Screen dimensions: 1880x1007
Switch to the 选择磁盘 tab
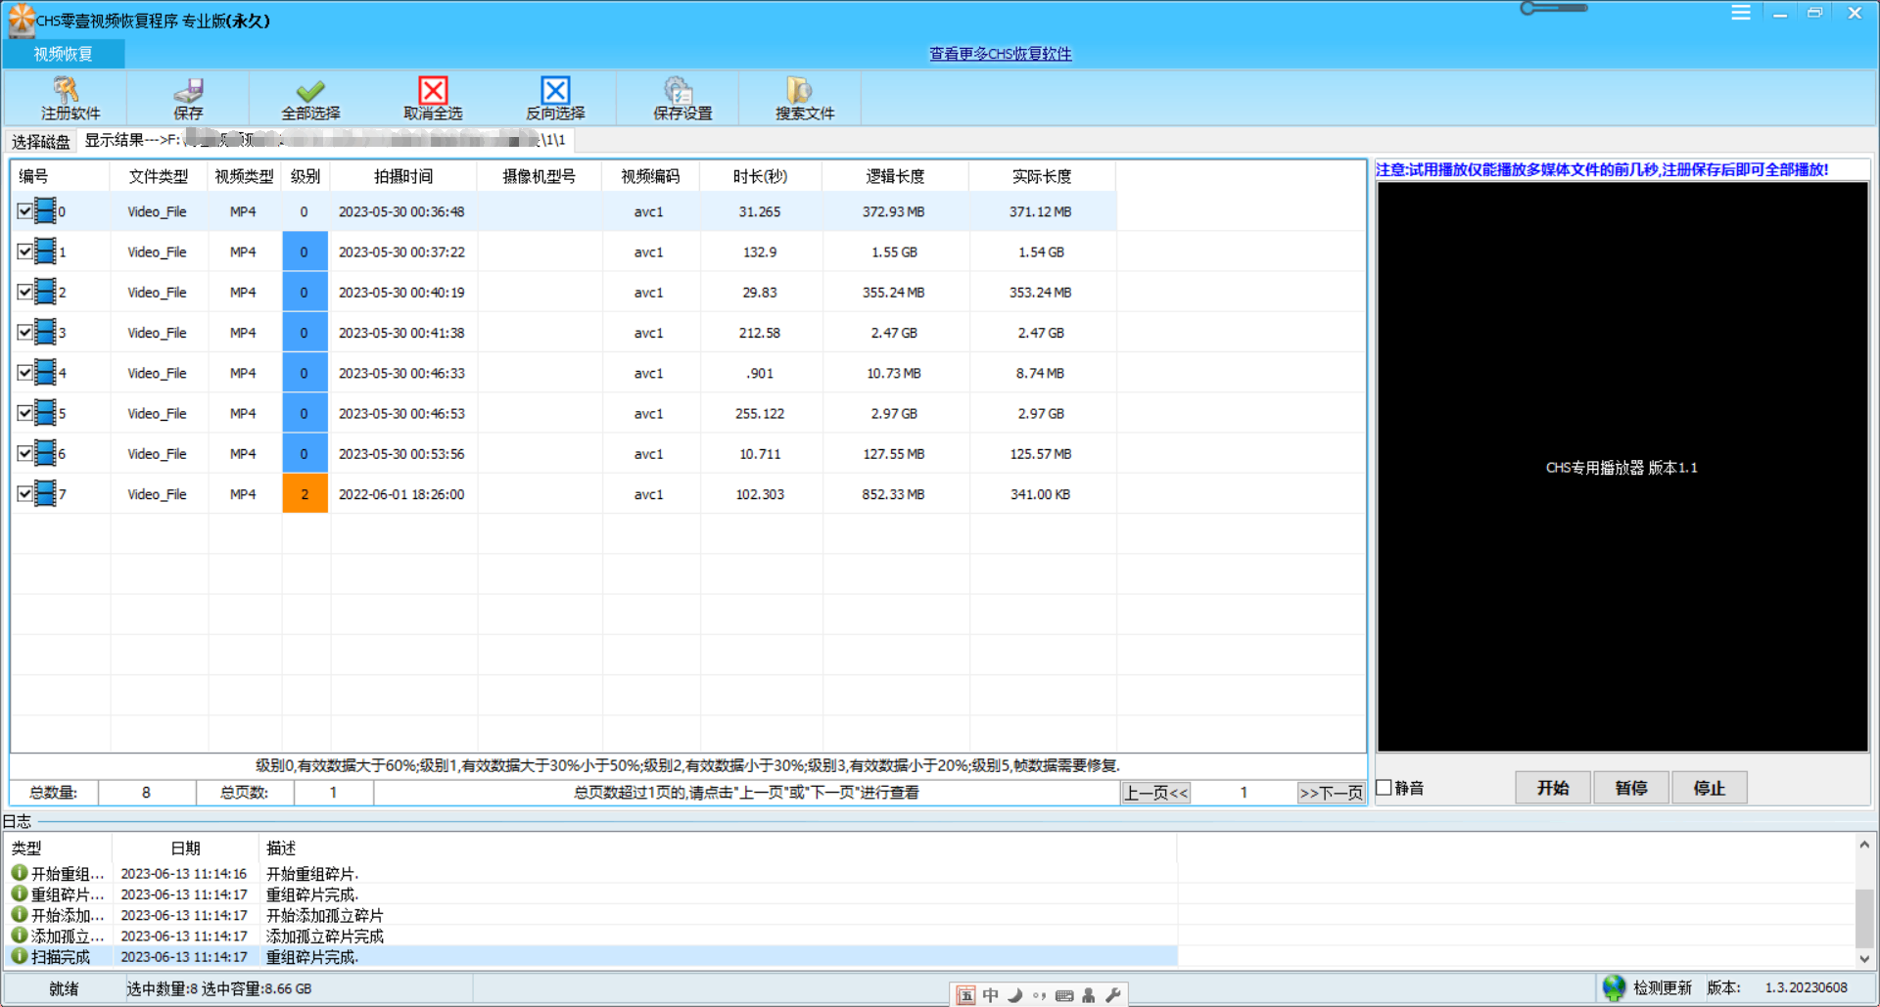[41, 142]
